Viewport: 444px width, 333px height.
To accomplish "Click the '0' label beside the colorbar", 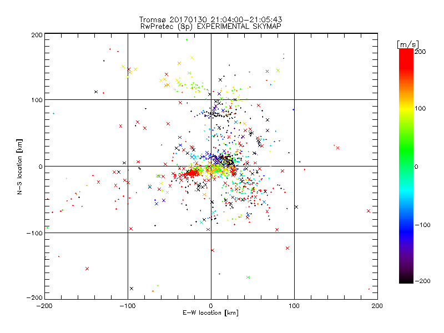I will [x=416, y=167].
